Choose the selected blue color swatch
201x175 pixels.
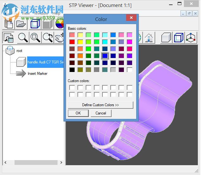(105, 56)
